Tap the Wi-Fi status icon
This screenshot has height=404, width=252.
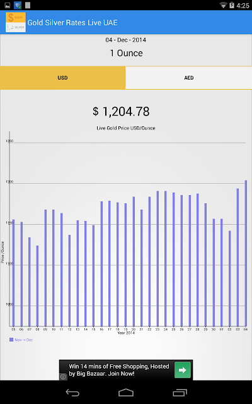(x=223, y=5)
